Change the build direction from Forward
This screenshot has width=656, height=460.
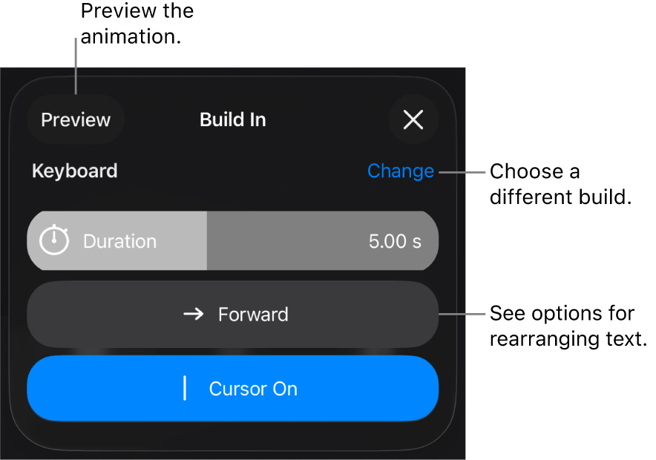[x=233, y=314]
